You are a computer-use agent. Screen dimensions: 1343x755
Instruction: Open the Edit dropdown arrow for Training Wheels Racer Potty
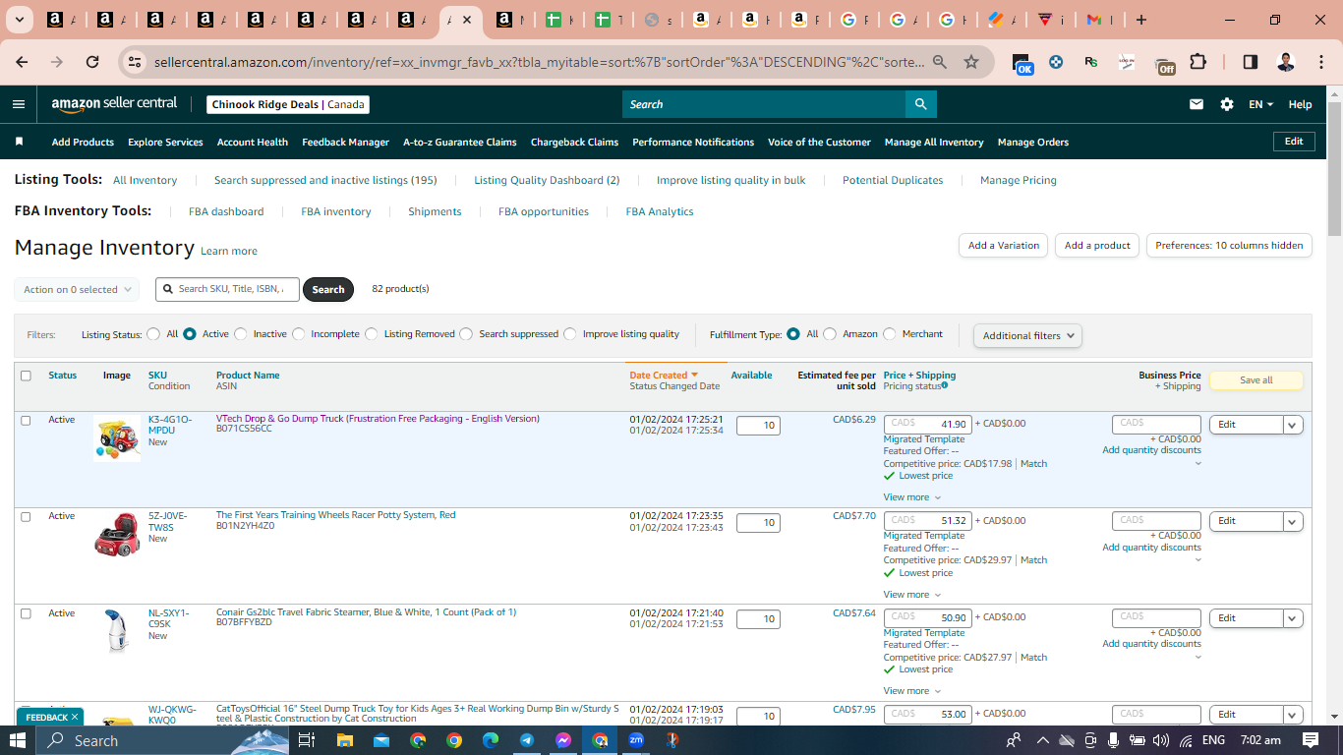(x=1293, y=521)
